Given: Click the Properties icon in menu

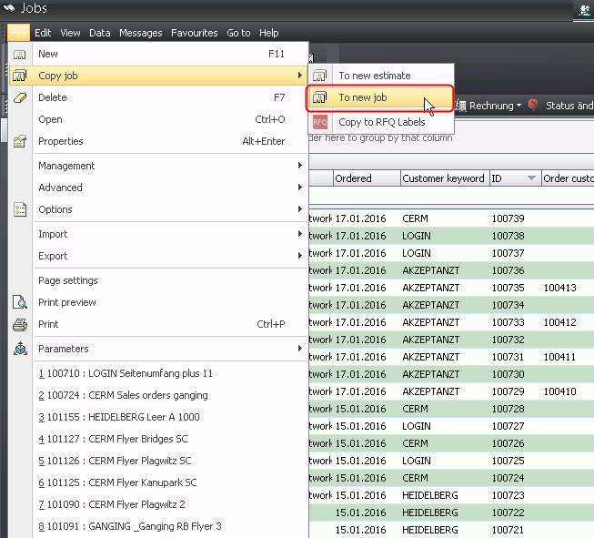Looking at the screenshot, I should coord(19,142).
